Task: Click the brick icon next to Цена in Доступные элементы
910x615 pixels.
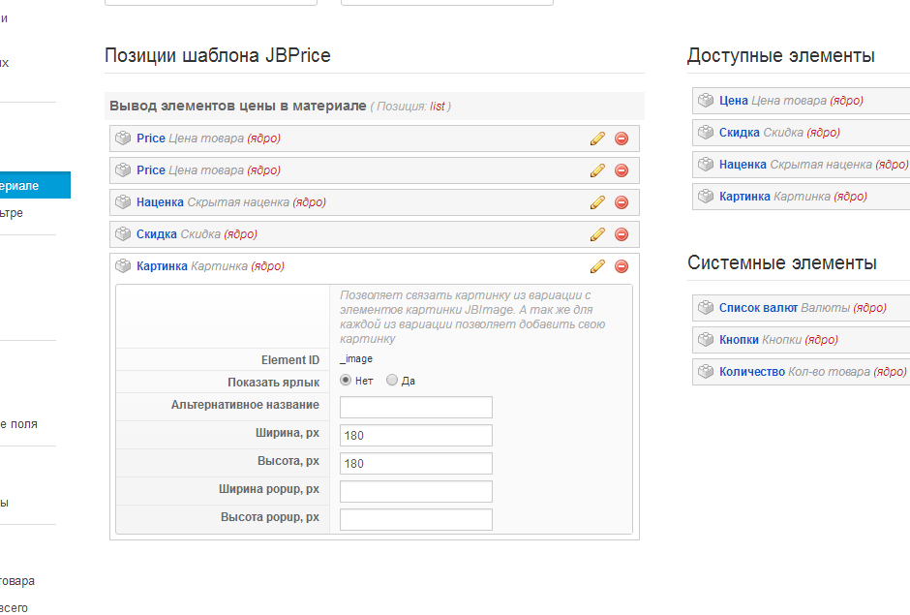Action: [706, 100]
